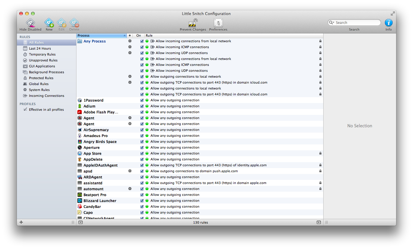Screen dimensions: 413x249
Task: Click the plus icon at sidebar bottom
Action: point(21,222)
